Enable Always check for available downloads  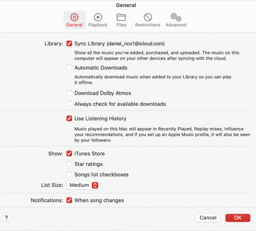pyautogui.click(x=69, y=104)
